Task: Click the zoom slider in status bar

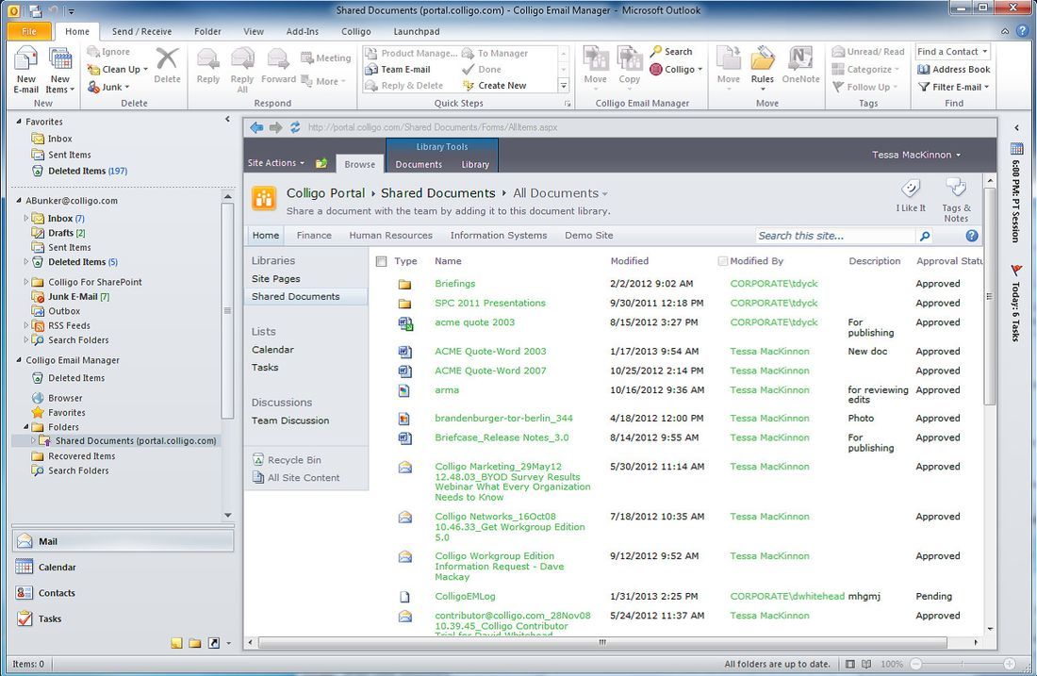Action: tap(963, 664)
